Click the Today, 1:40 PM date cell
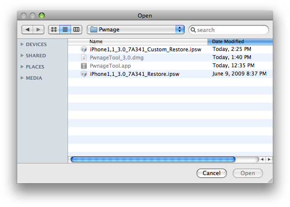 232,57
